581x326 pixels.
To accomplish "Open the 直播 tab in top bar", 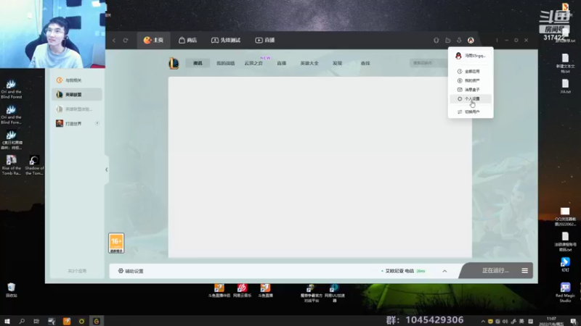I will point(265,41).
